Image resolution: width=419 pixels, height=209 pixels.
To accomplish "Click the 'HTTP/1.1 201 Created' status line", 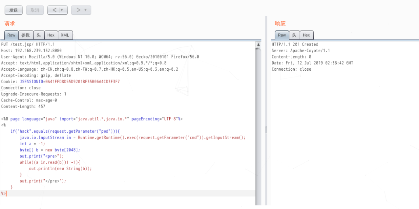I will pyautogui.click(x=295, y=44).
